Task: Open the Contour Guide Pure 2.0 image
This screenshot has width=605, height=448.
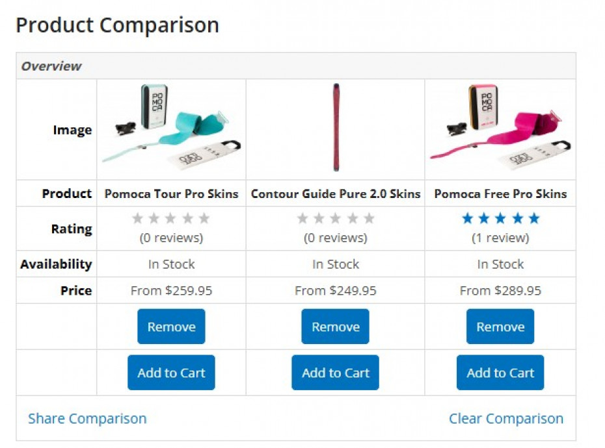Action: tap(336, 128)
